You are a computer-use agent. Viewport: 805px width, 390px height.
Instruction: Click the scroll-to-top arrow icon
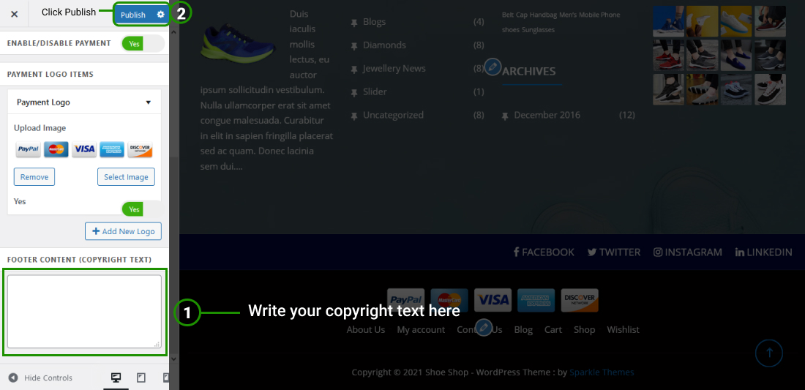[768, 353]
